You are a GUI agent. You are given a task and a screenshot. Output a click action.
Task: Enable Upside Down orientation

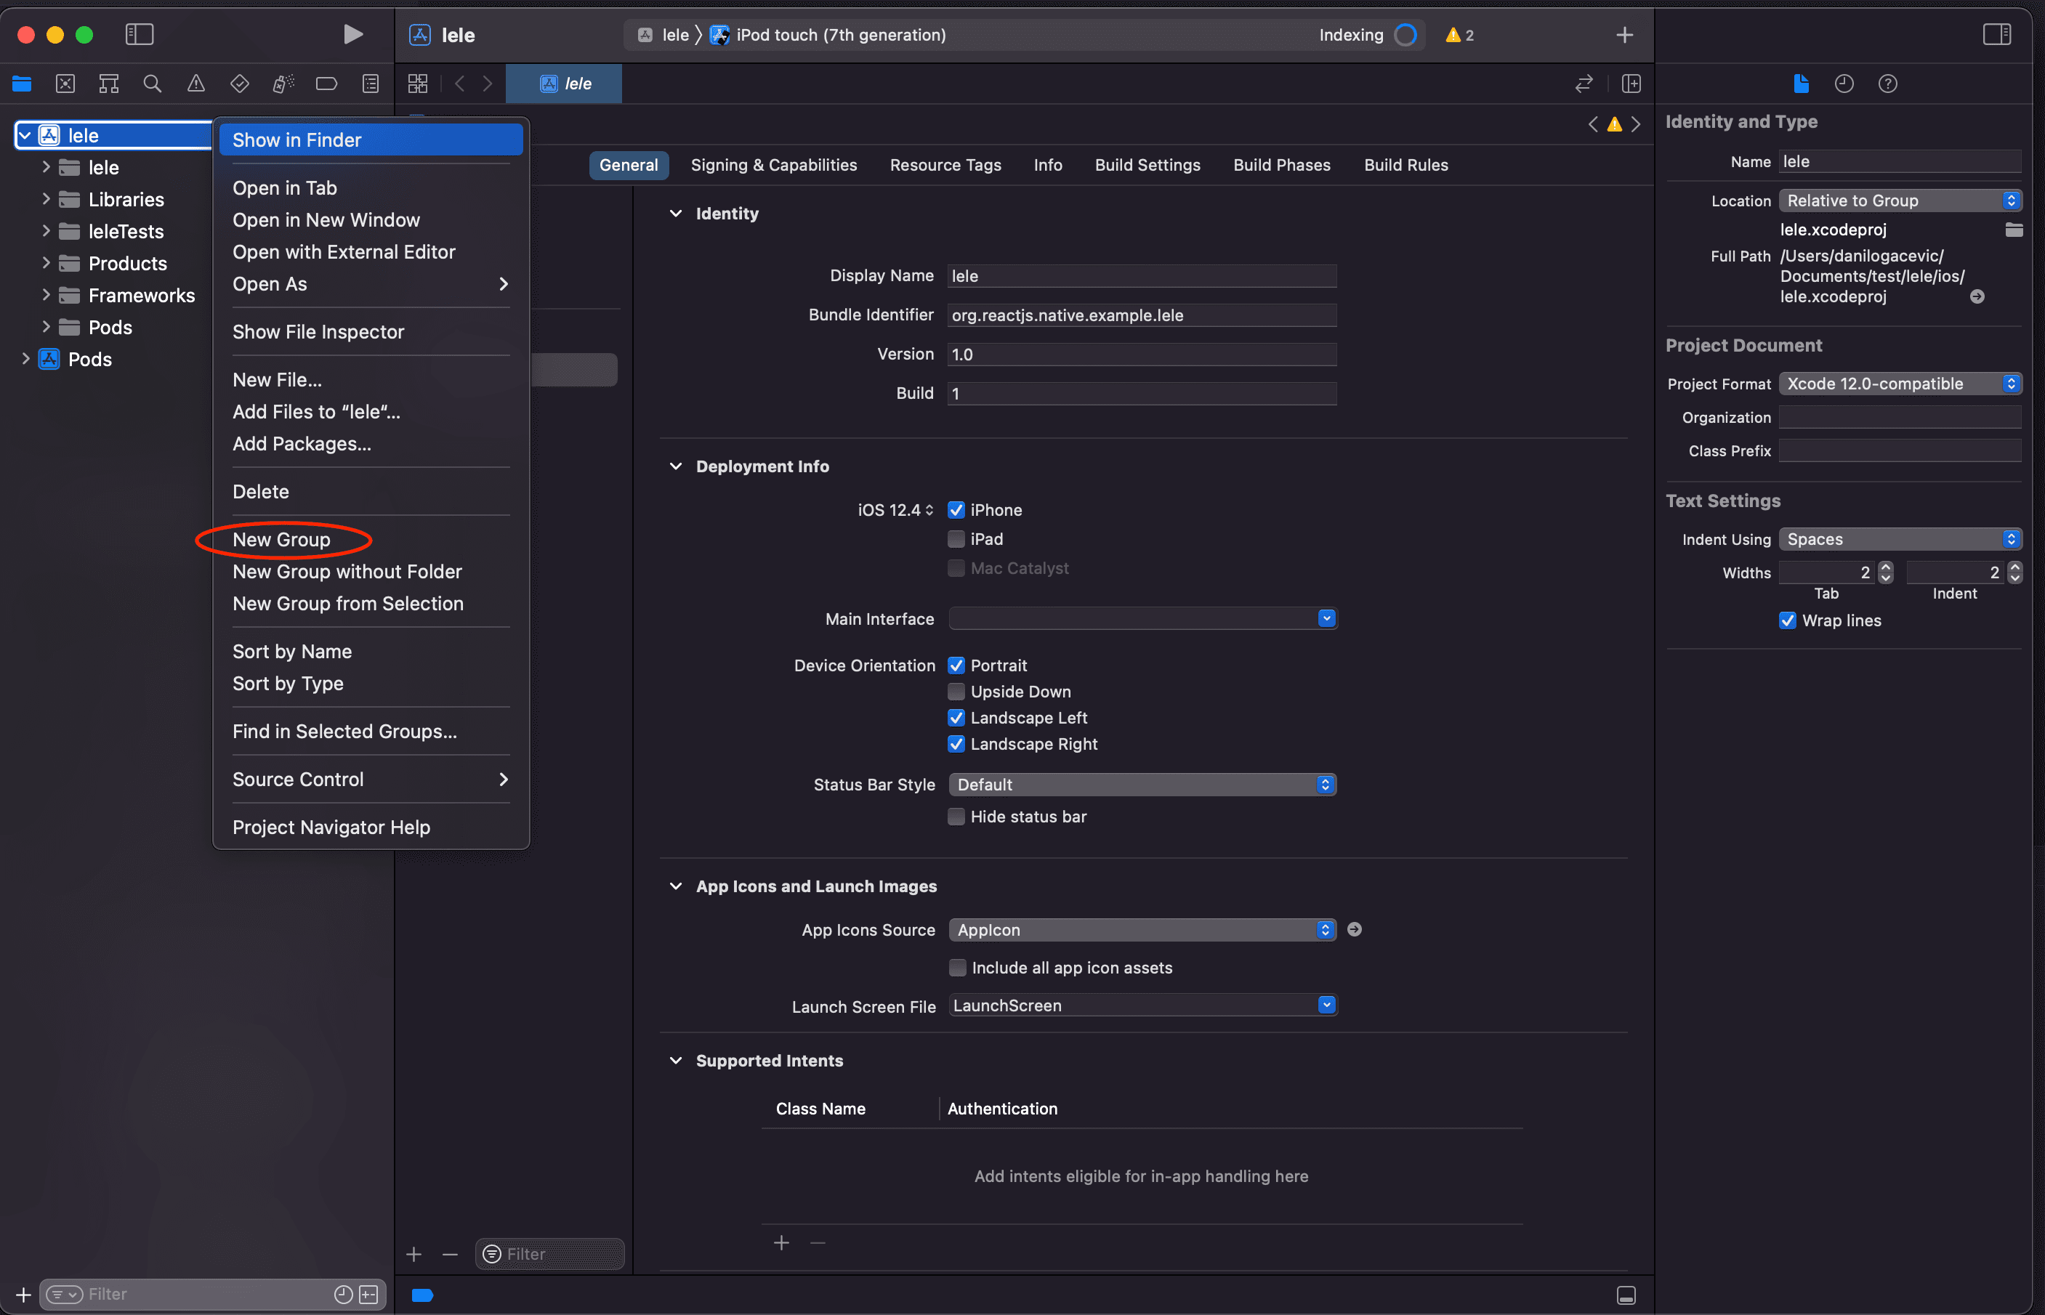pos(956,692)
